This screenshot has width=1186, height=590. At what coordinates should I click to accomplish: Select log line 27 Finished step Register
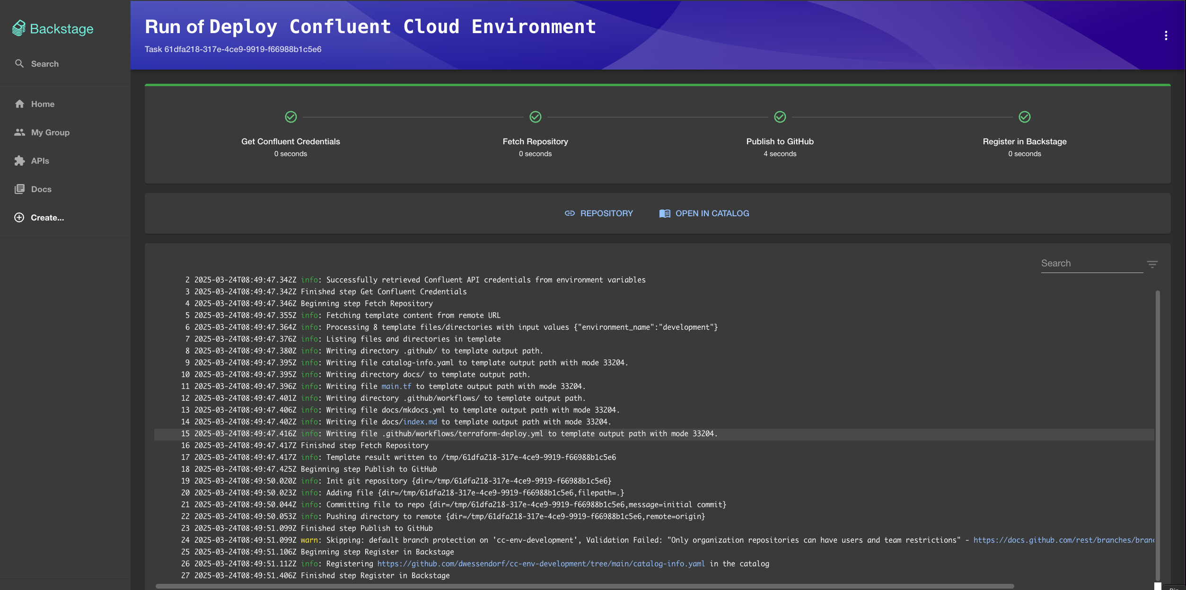pos(654,575)
